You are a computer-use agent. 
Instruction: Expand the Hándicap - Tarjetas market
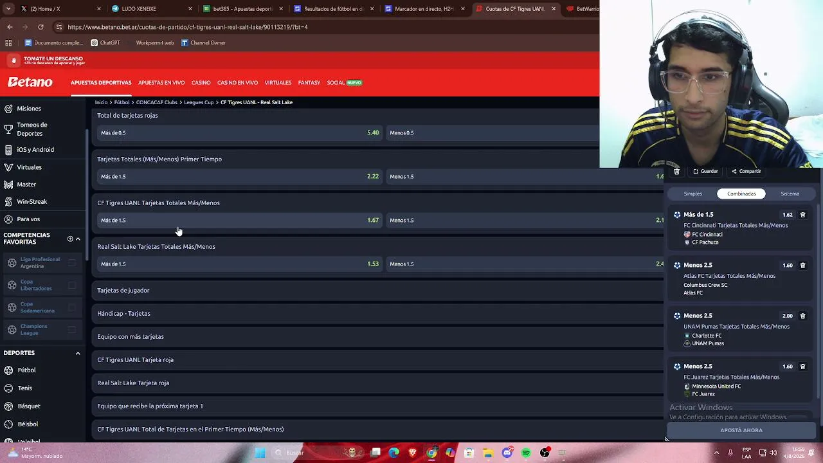pos(378,313)
